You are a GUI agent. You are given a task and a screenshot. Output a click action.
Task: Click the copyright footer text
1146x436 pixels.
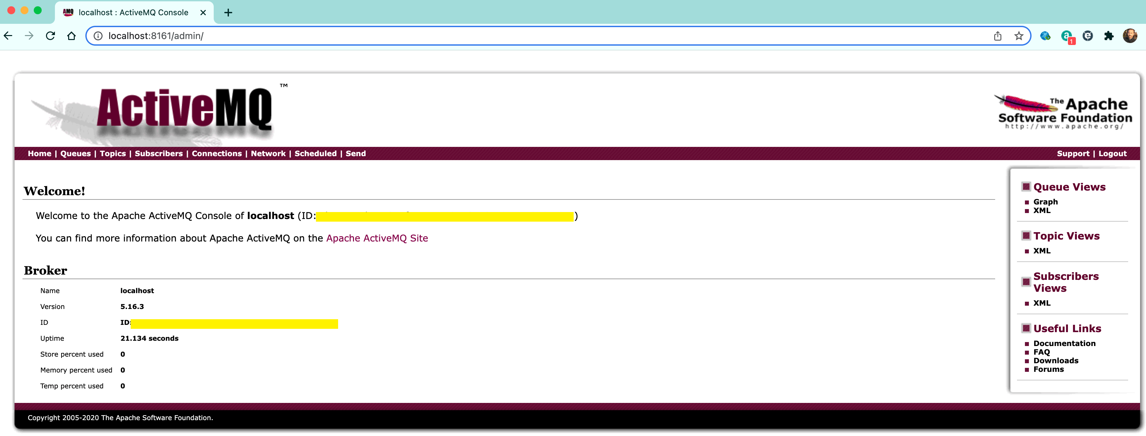120,418
